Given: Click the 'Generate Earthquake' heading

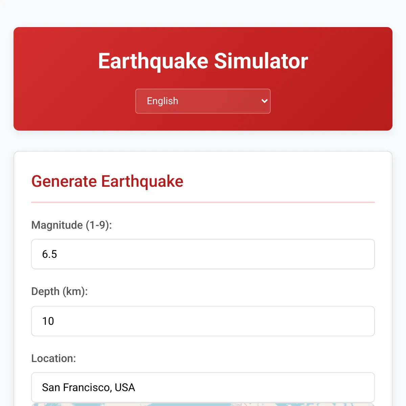Looking at the screenshot, I should point(107,181).
